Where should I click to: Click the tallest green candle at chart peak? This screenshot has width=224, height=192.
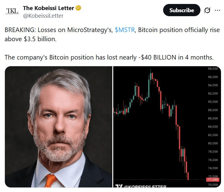click(149, 87)
